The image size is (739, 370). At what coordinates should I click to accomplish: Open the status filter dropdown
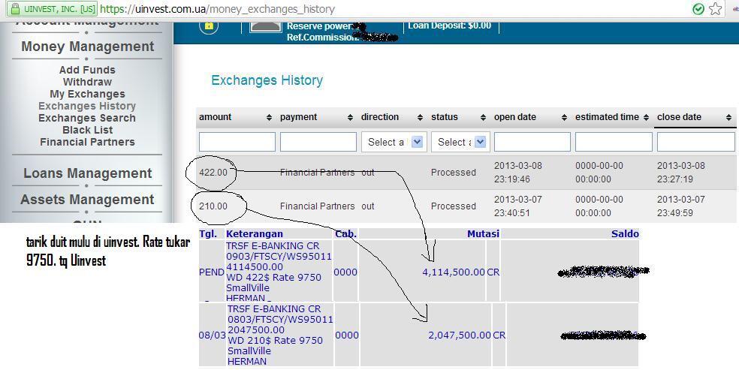click(x=460, y=142)
